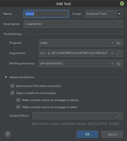Collapse the Advanced Options section

click(x=6, y=77)
